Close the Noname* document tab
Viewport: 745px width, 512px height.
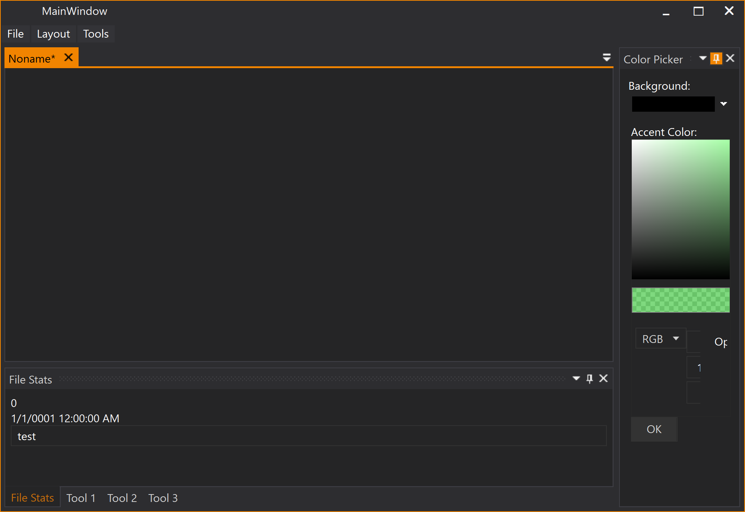(x=69, y=58)
